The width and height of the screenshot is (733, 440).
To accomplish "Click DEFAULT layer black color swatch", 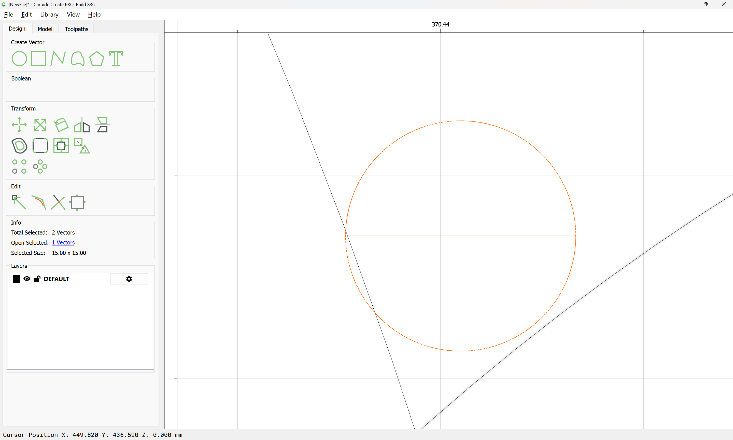I will coord(16,279).
